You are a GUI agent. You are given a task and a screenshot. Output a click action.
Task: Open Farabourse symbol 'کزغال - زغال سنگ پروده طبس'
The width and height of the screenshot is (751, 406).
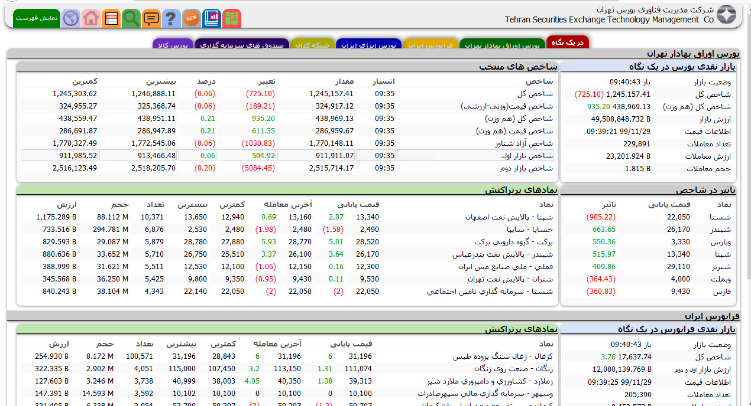pyautogui.click(x=503, y=356)
